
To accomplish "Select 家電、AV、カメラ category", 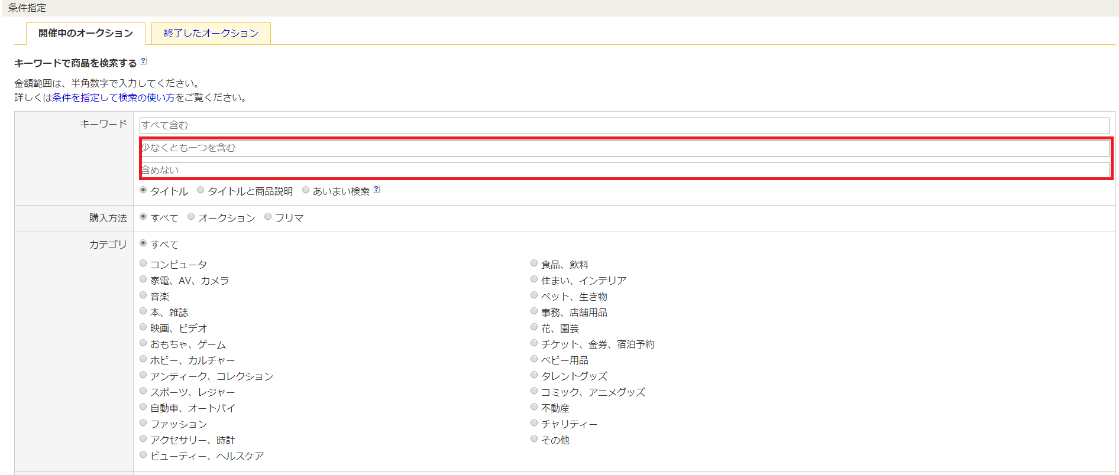I will [x=143, y=279].
